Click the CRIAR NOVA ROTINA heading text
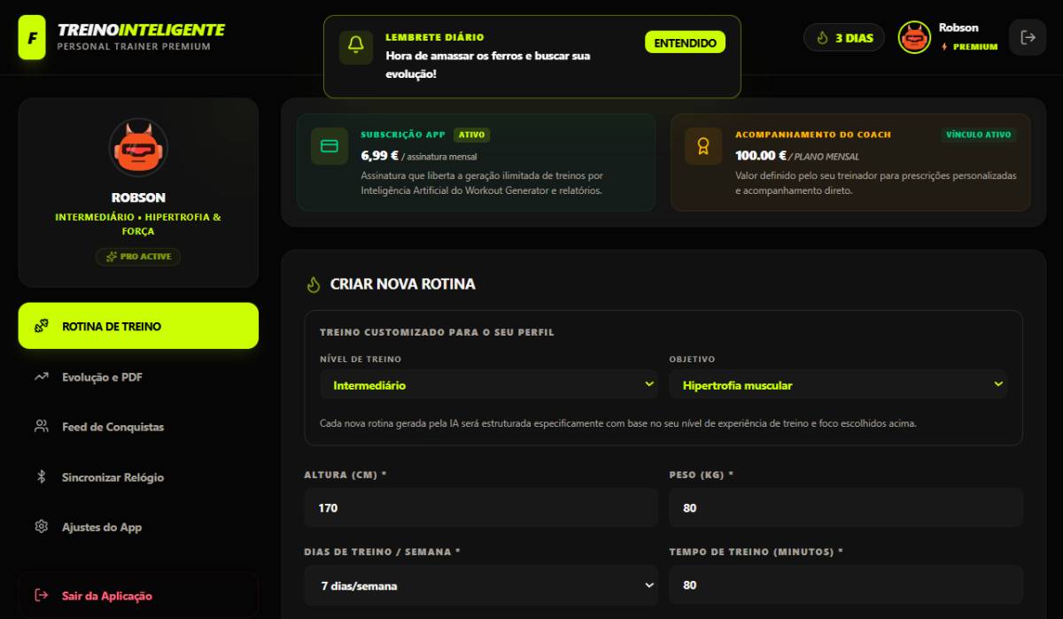 click(403, 284)
